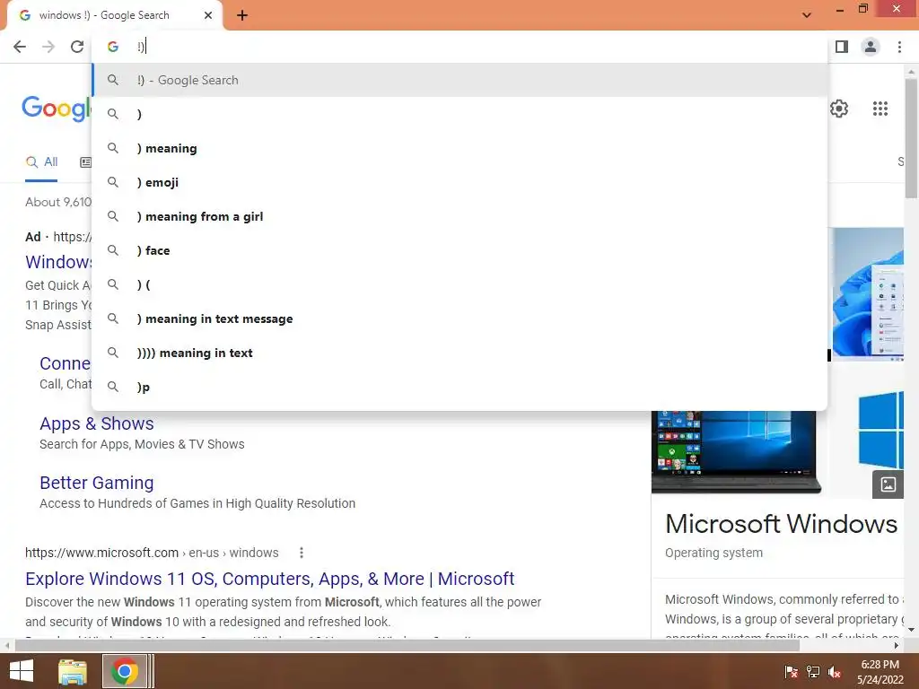919x689 pixels.
Task: Reload the page with the refresh icon
Action: tap(77, 47)
